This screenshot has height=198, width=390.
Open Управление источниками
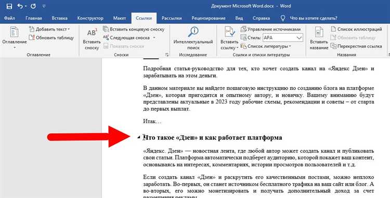click(270, 29)
